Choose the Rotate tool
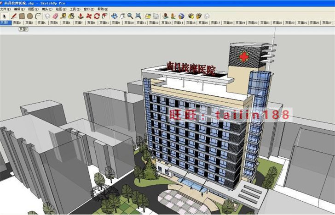Image resolution: width=335 pixels, height=215 pixels. [x=97, y=16]
